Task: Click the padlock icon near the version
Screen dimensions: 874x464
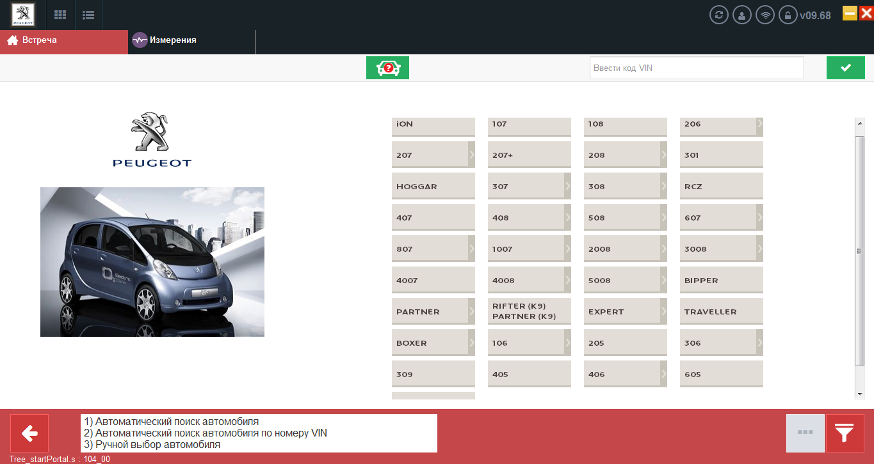Action: click(x=788, y=15)
